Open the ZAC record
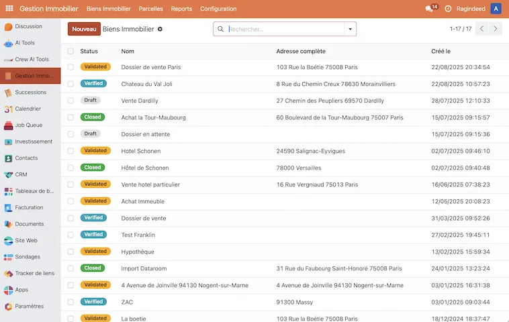The width and height of the screenshot is (509, 322). coord(127,303)
